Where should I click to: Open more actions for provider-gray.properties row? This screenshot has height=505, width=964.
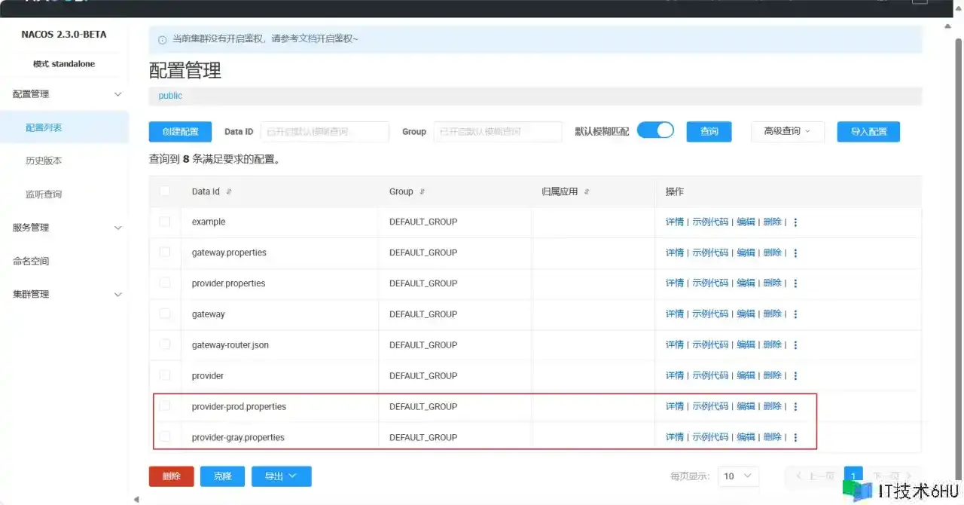[x=795, y=438]
